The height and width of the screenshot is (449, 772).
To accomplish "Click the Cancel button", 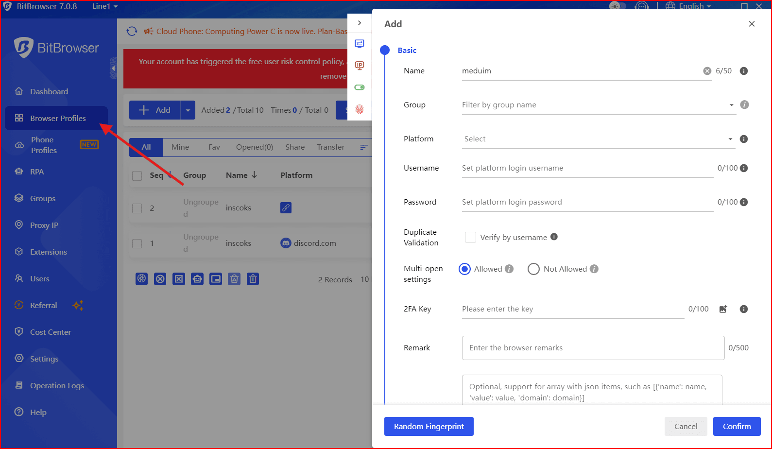I will coord(686,426).
